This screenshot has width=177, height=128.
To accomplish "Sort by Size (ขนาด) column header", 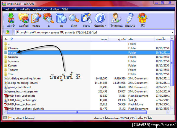I will pos(99,39).
